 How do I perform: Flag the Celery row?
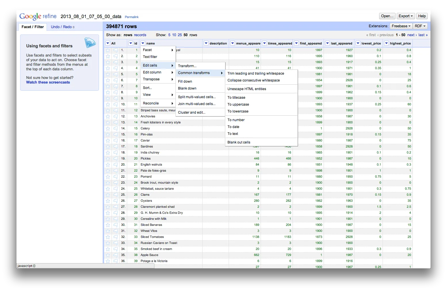pos(115,129)
